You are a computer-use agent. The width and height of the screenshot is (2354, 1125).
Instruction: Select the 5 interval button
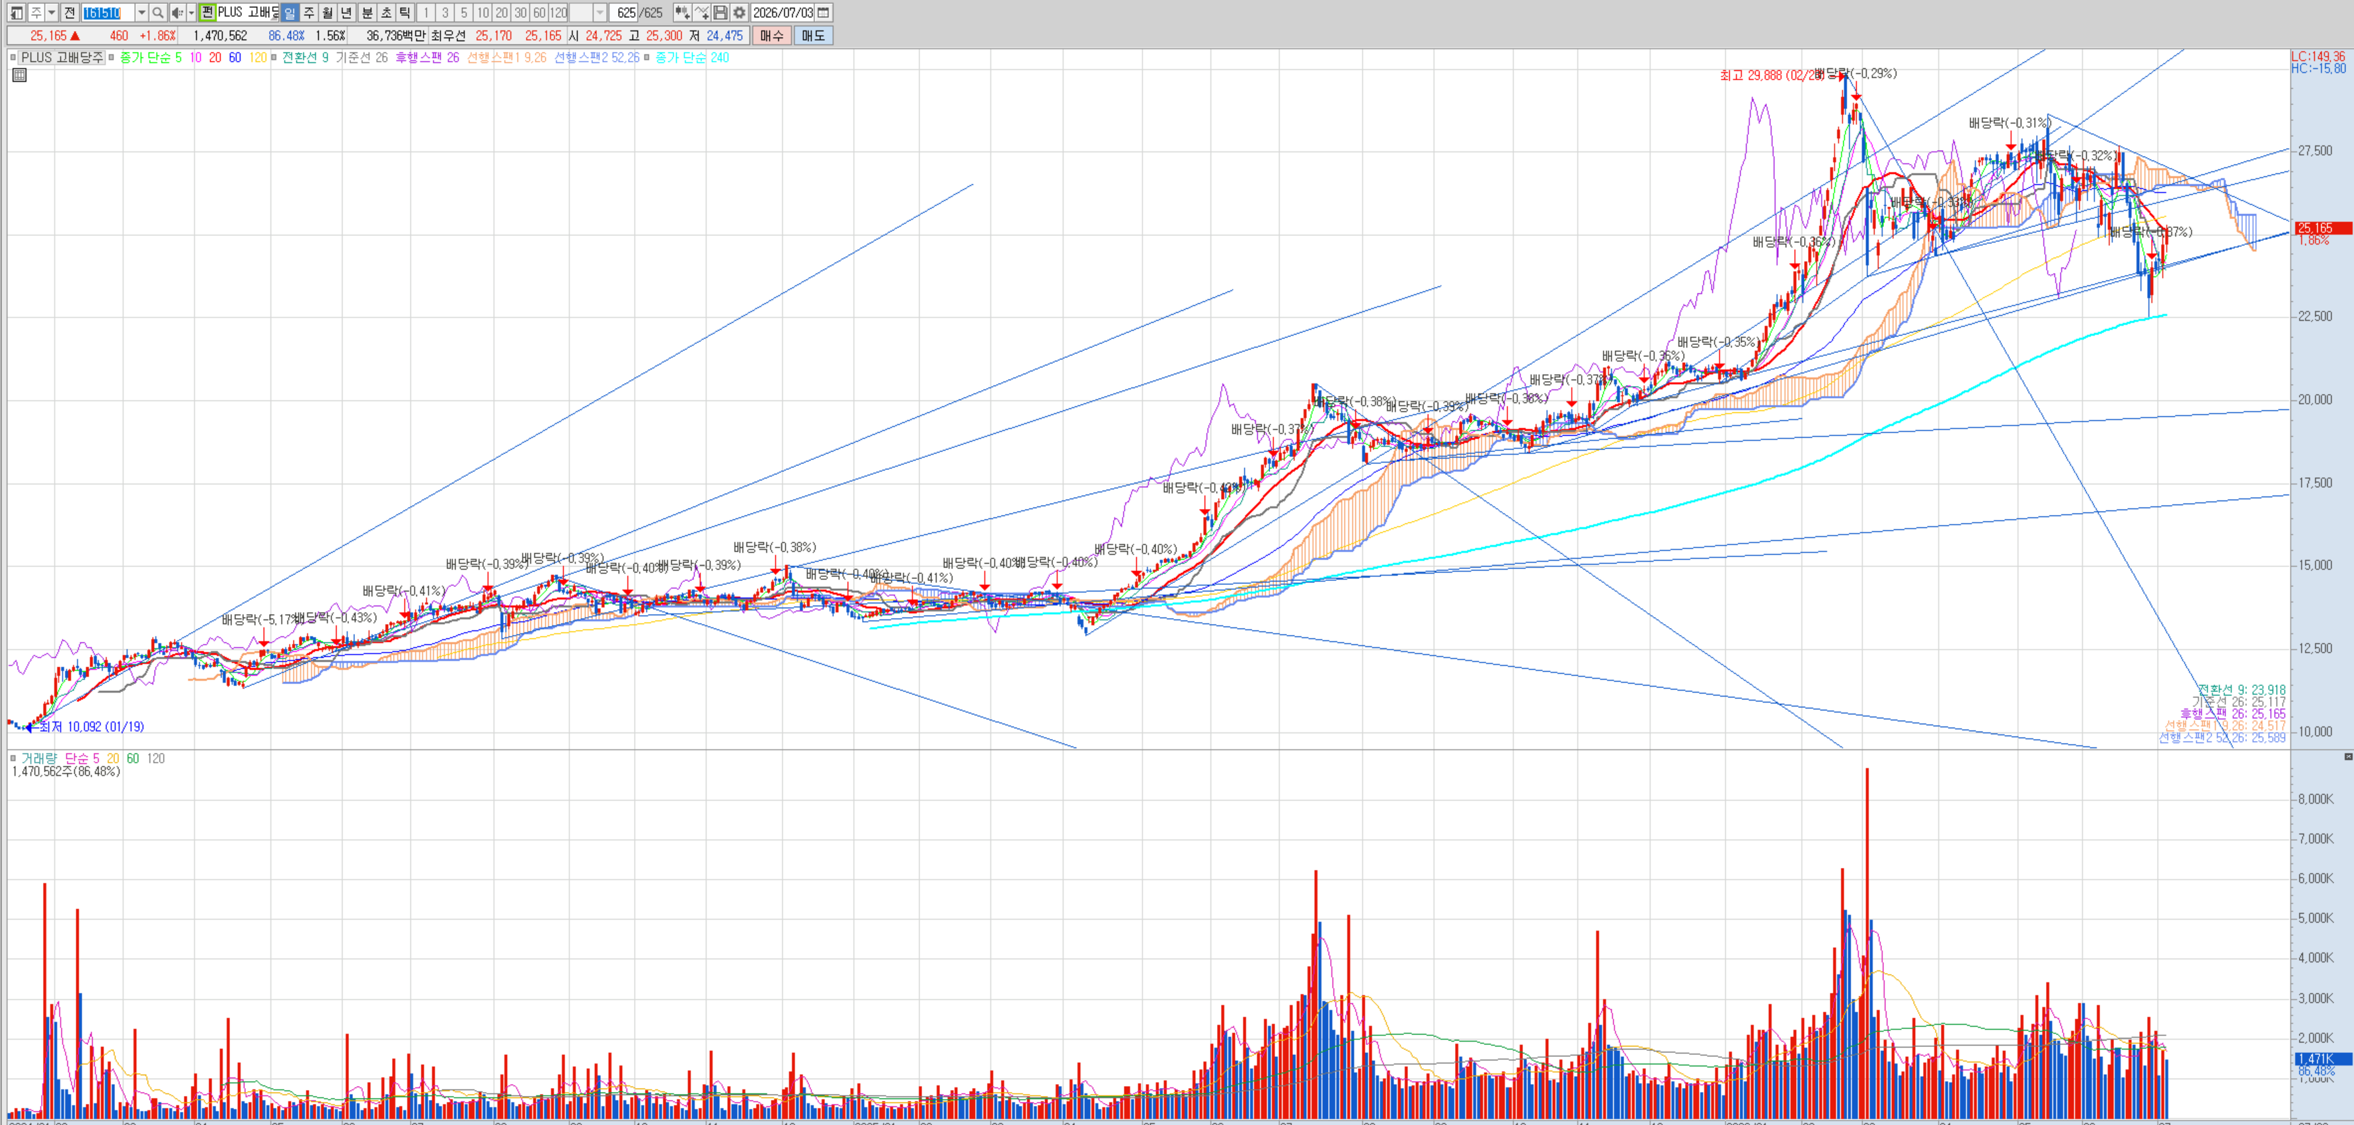pyautogui.click(x=464, y=13)
